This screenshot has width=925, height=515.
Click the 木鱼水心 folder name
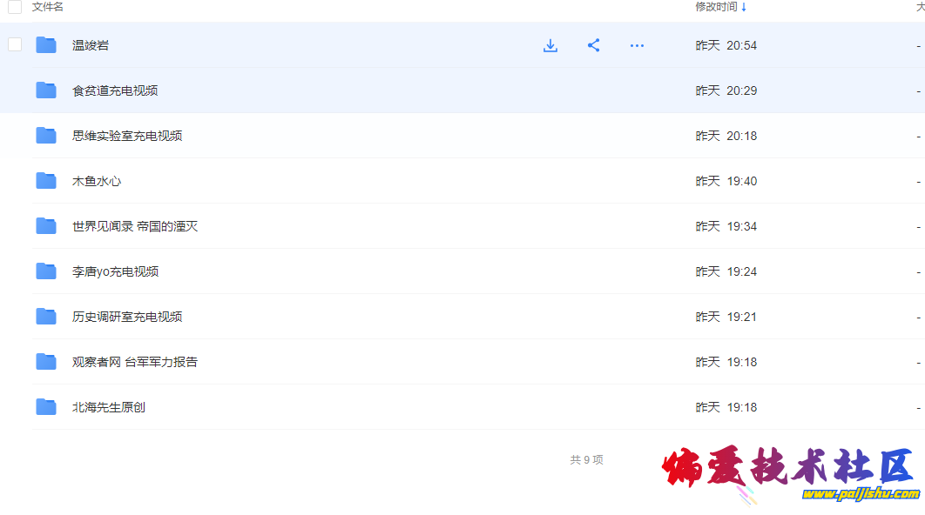tap(97, 181)
